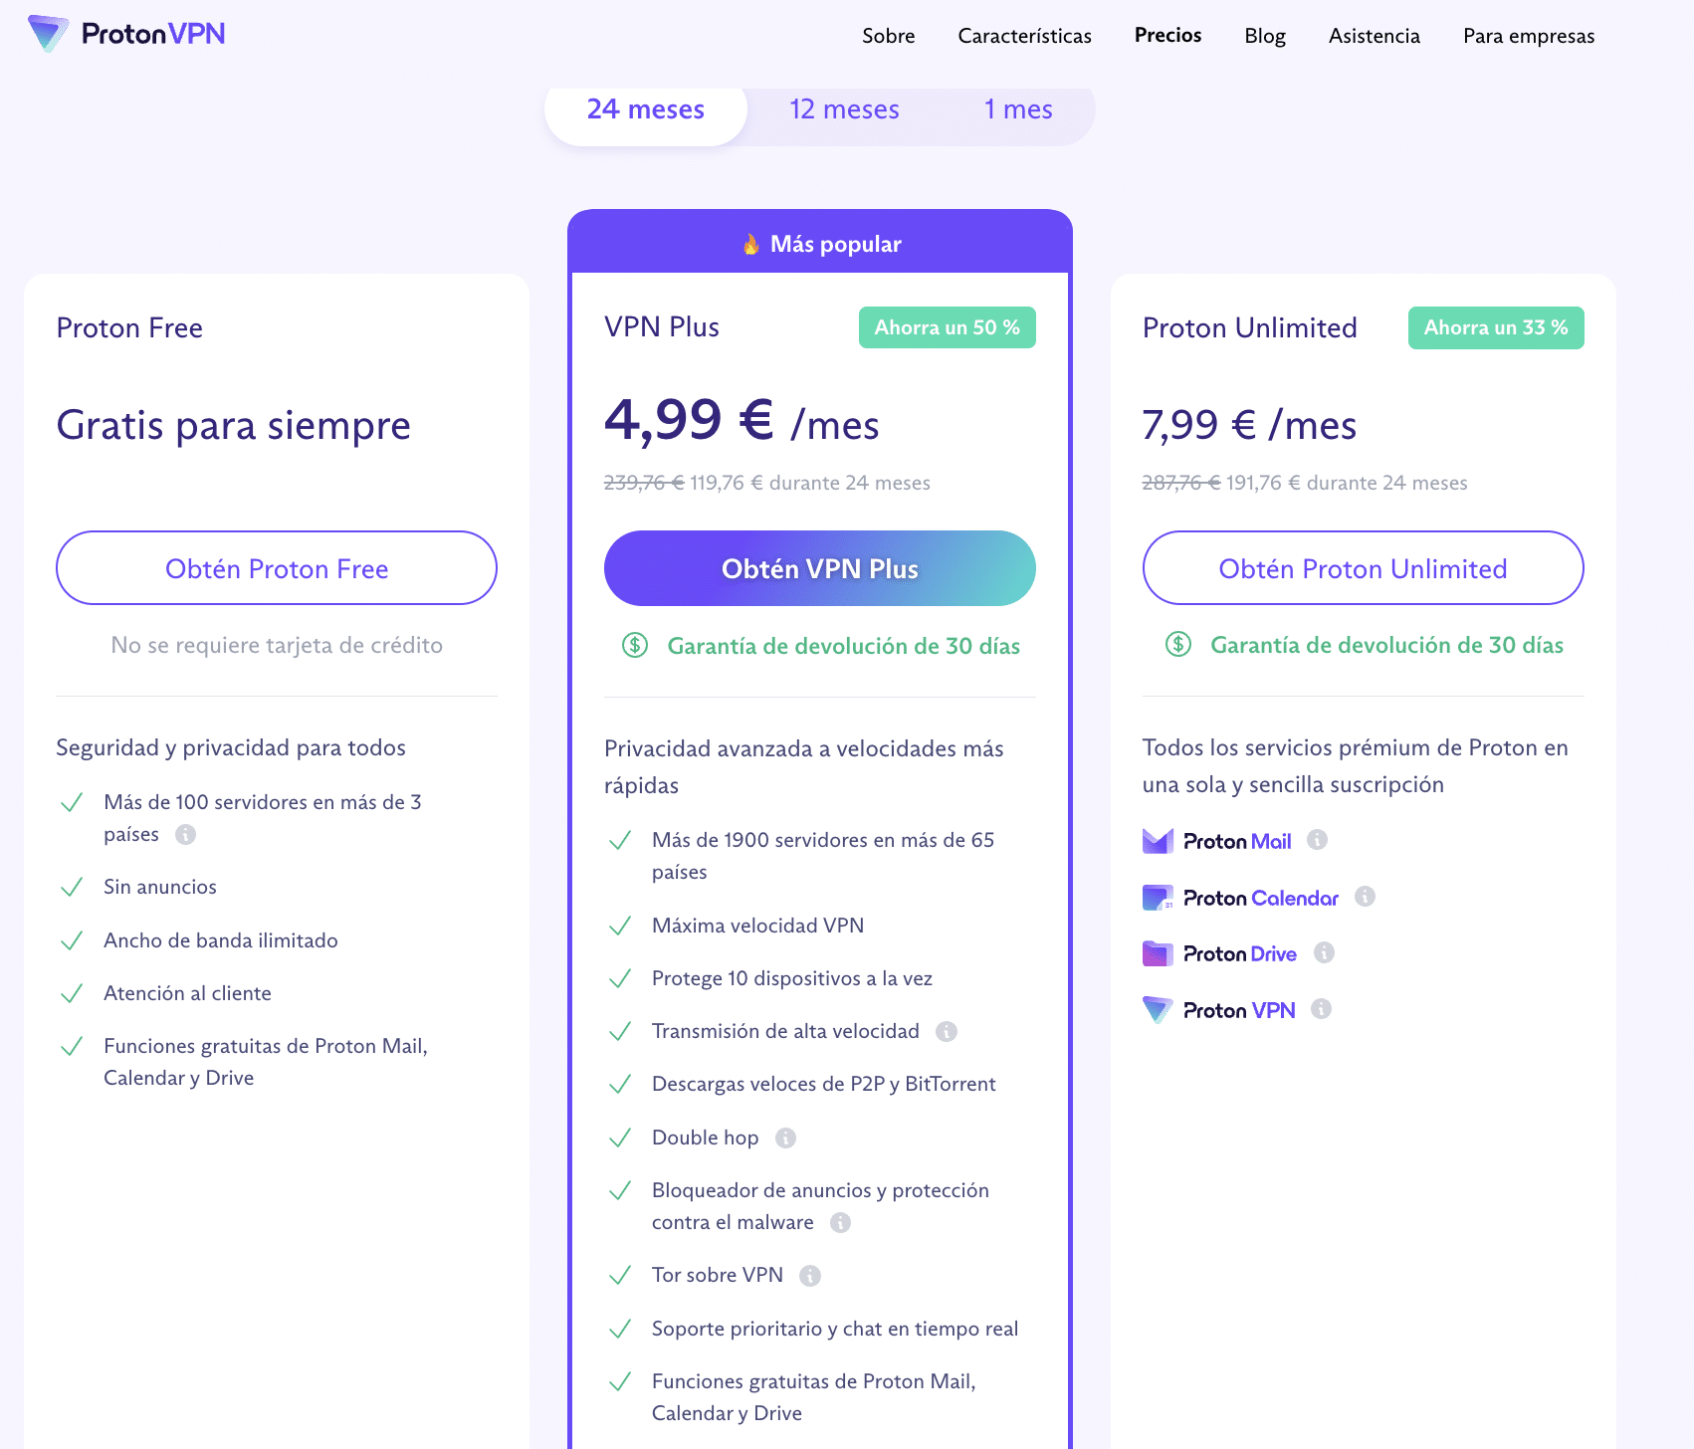Viewport: 1694px width, 1449px height.
Task: Click the Proton Free plan title
Action: (129, 327)
